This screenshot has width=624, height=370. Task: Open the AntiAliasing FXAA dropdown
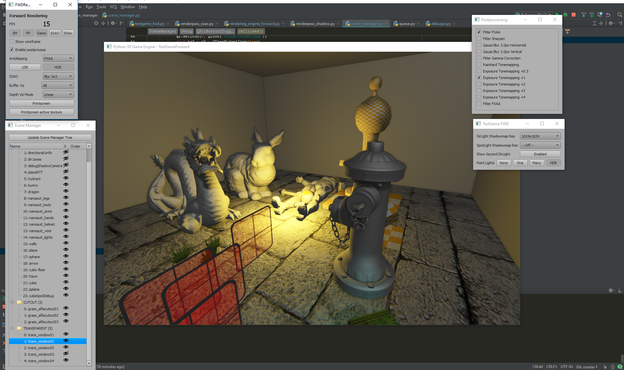(x=58, y=58)
